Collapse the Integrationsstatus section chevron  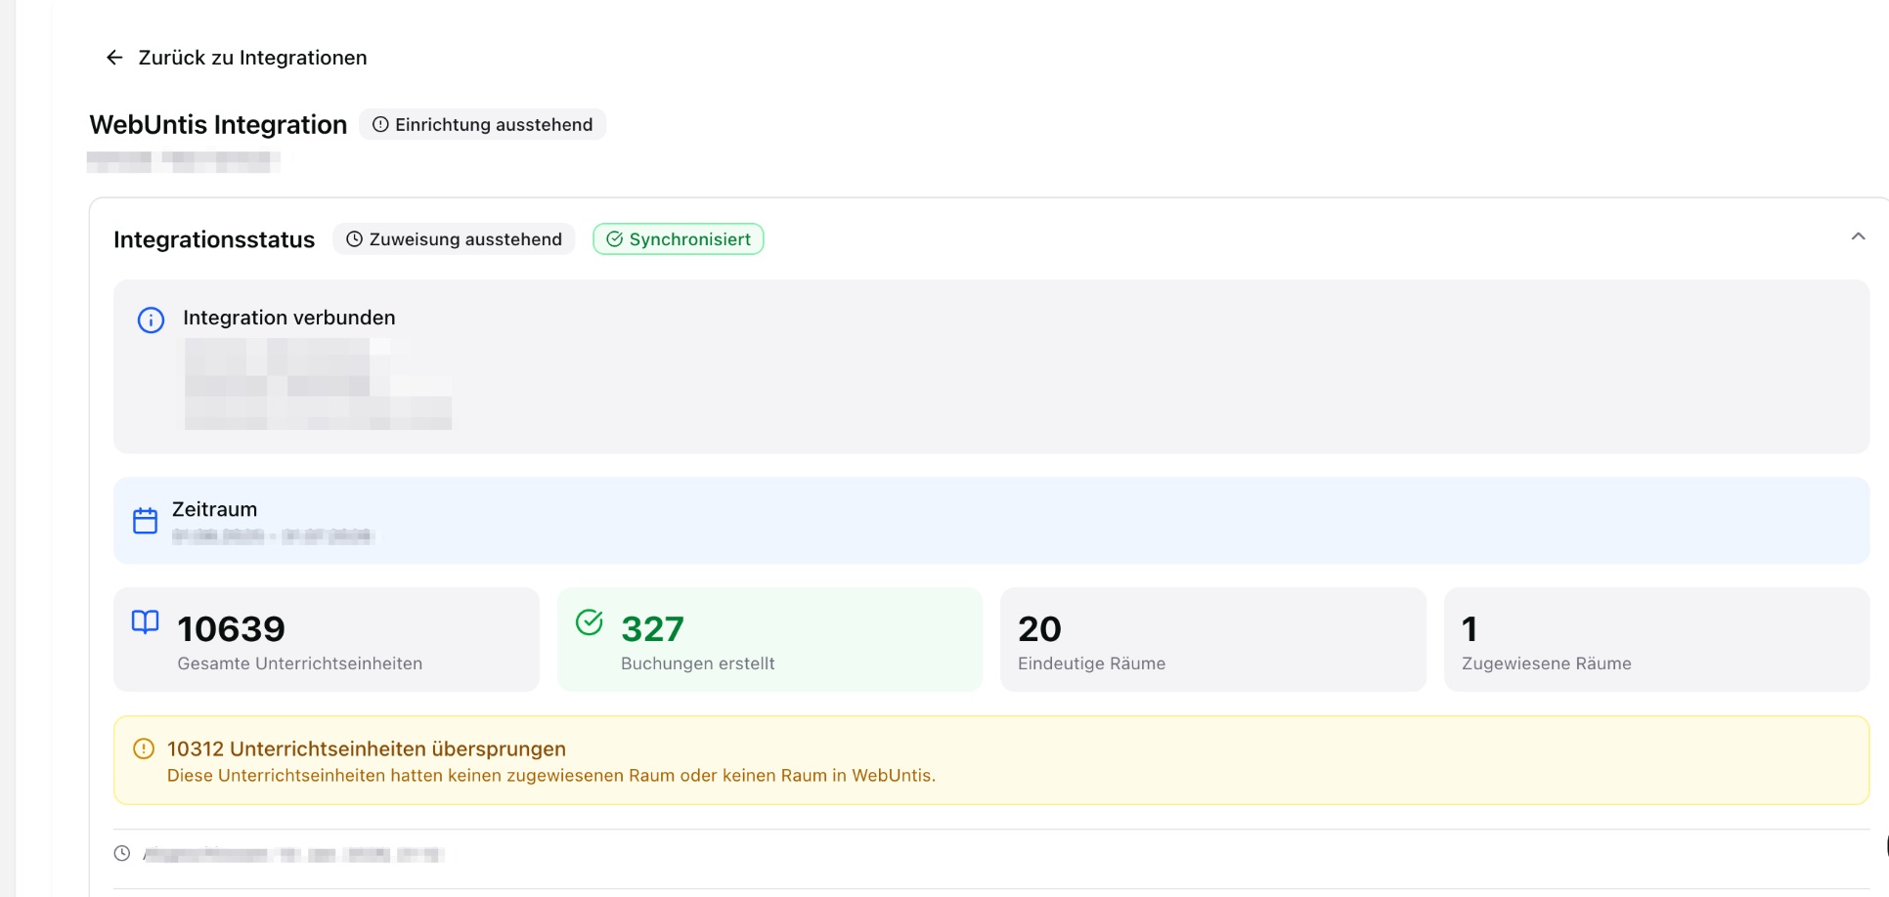1858,236
